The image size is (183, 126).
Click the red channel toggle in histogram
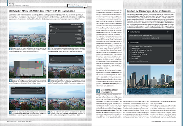point(38,62)
